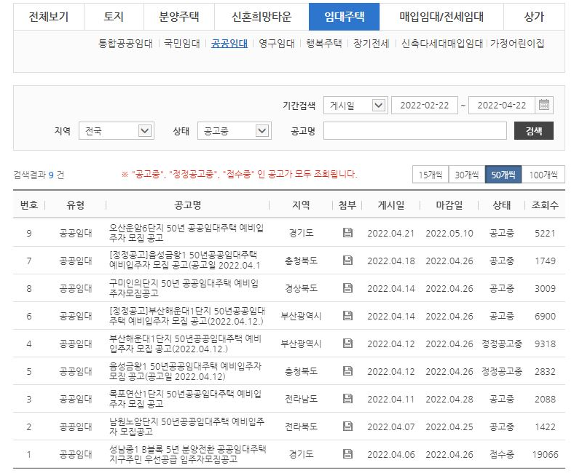Open attachment icon for 오산운암6단지 notice
Viewport: 574px width, 476px height.
click(347, 233)
